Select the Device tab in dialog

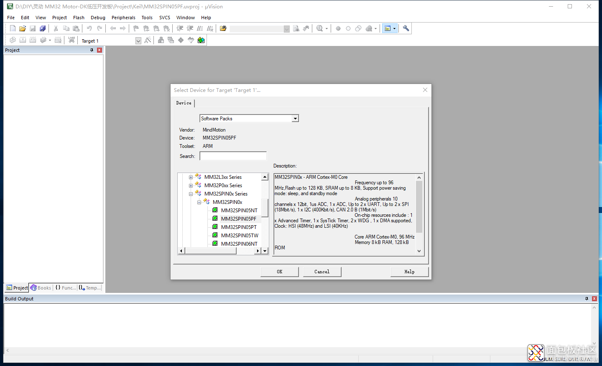(x=184, y=103)
